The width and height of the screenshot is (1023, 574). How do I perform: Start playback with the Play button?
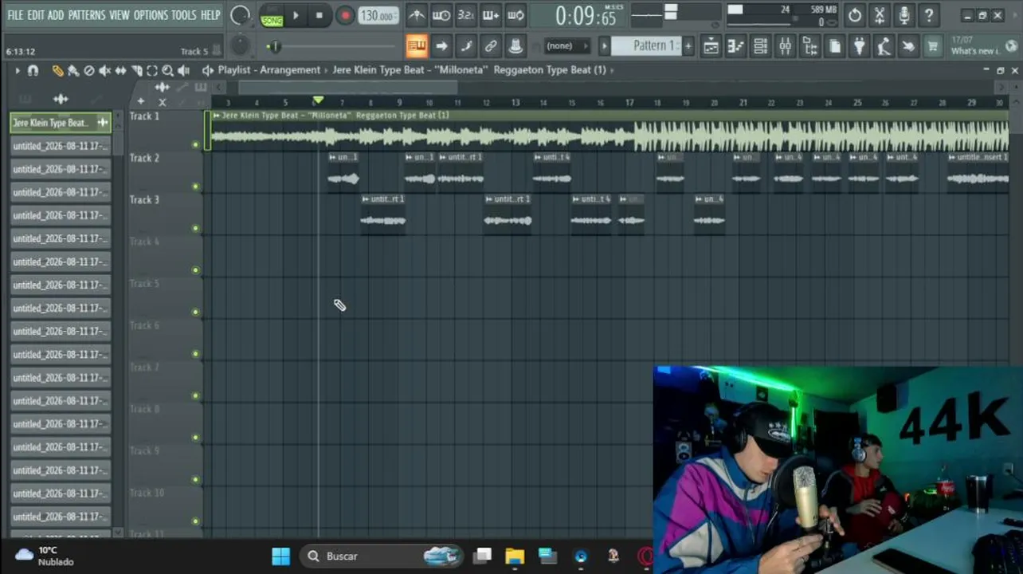click(296, 15)
